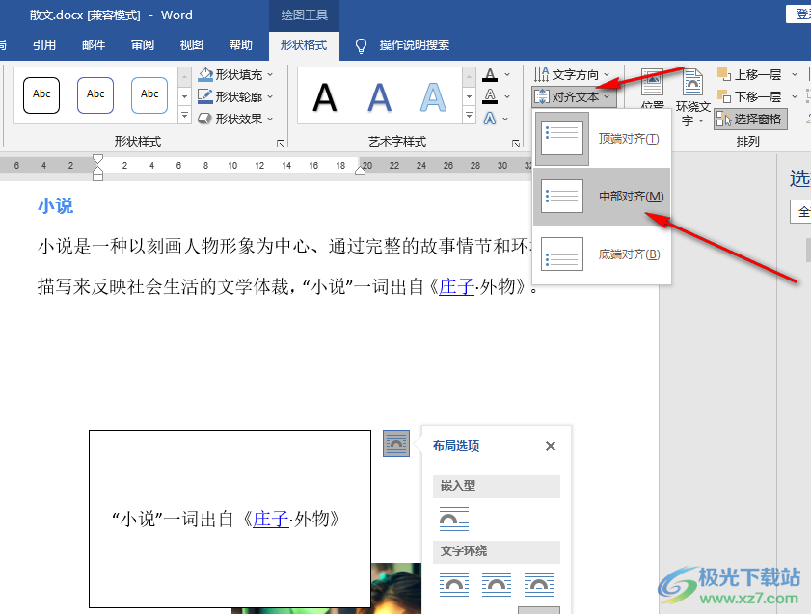
Task: Open Align Text (对齐文本) dropdown
Action: tap(574, 96)
